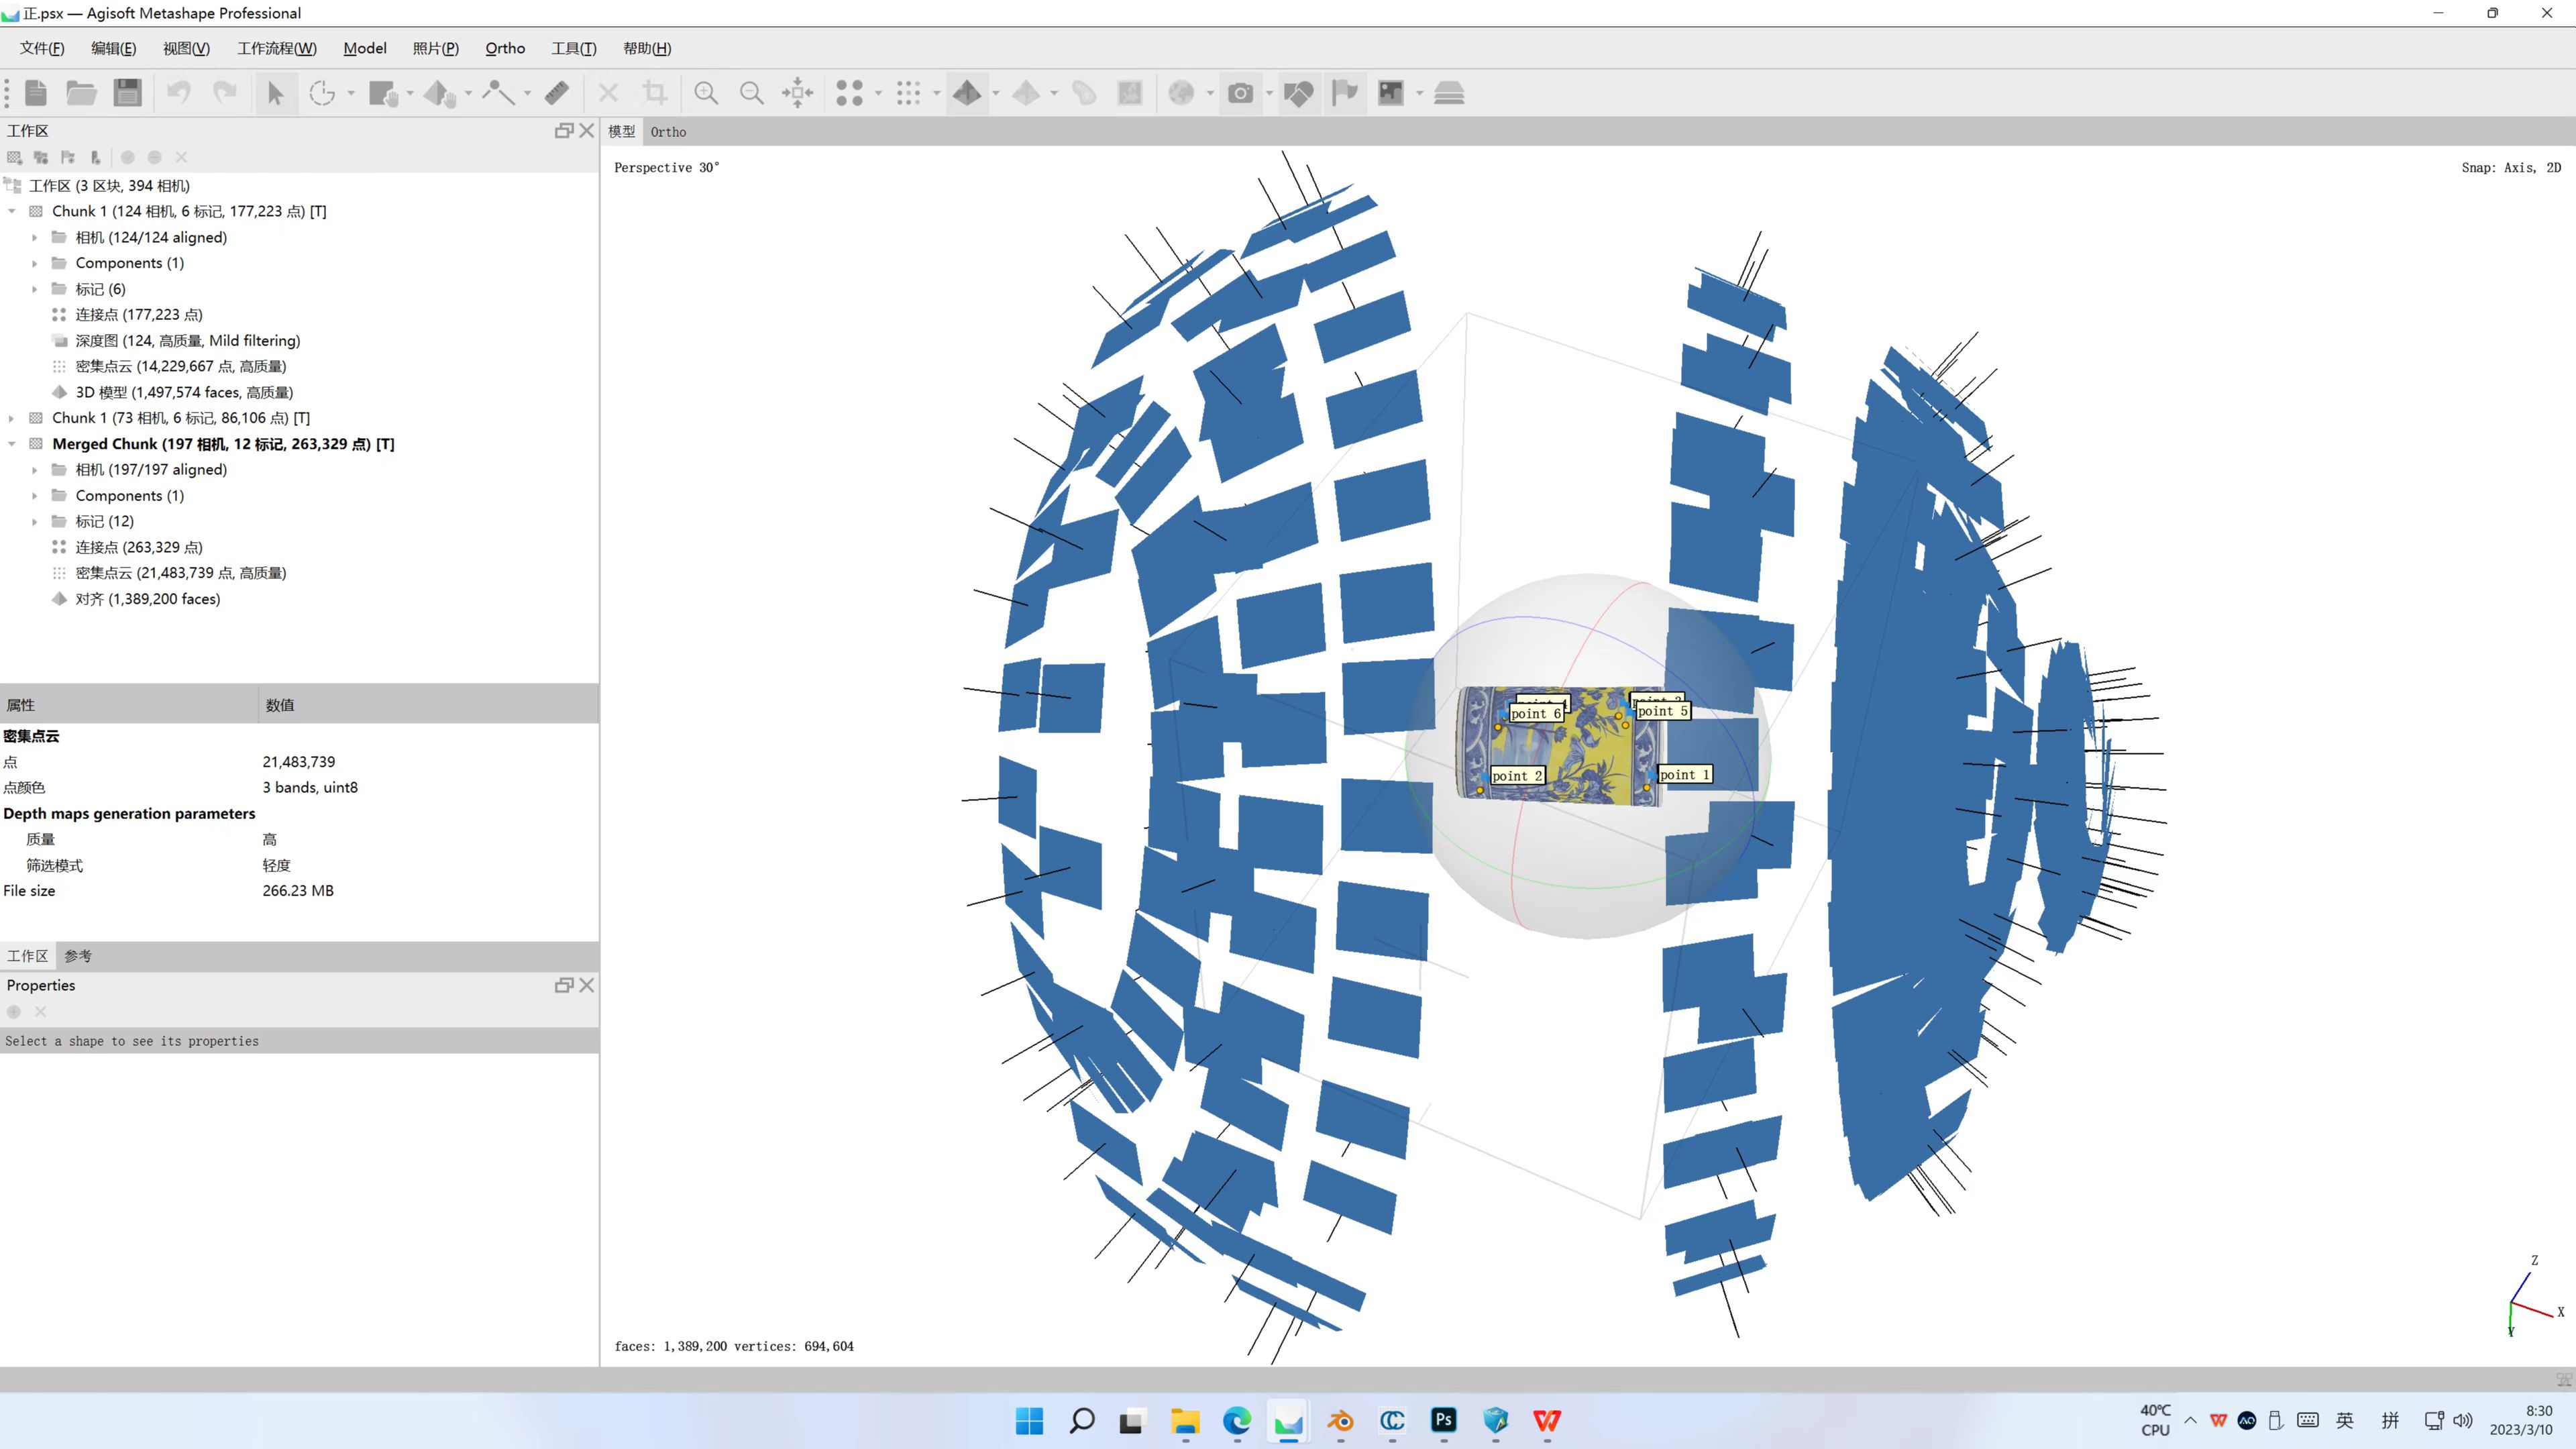Toggle the Show Aligned Chunks layers icon
This screenshot has width=2576, height=1449.
(x=1449, y=93)
